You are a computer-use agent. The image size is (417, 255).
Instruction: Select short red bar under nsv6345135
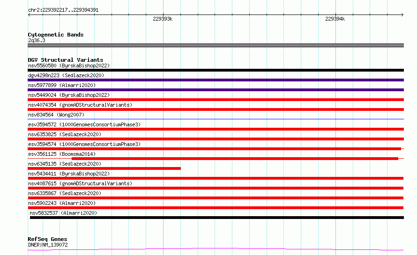pos(104,168)
